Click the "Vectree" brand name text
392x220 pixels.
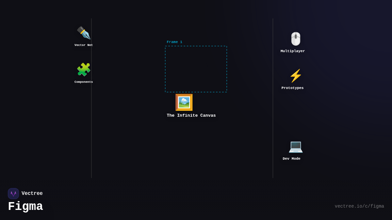click(x=32, y=194)
